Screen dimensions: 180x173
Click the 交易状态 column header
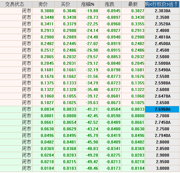coord(16,4)
